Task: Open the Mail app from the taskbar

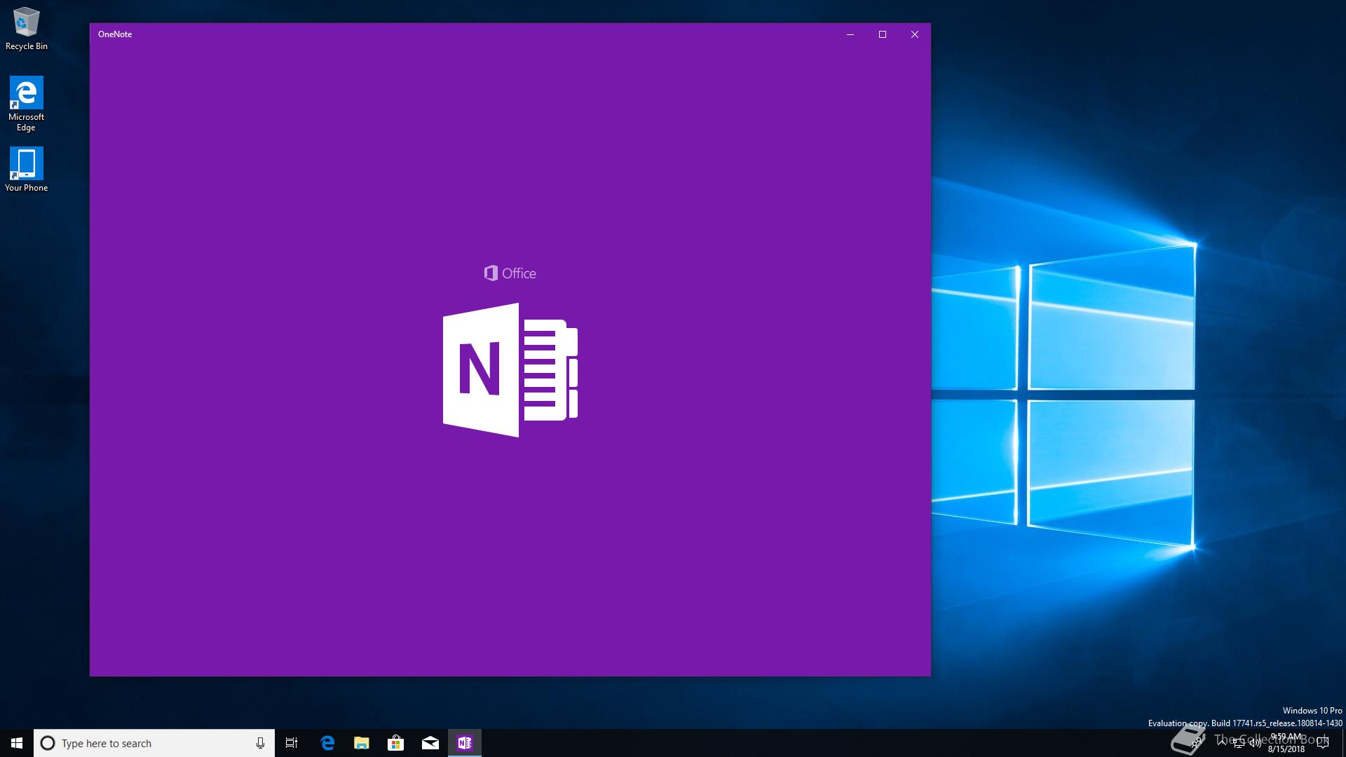Action: tap(430, 743)
